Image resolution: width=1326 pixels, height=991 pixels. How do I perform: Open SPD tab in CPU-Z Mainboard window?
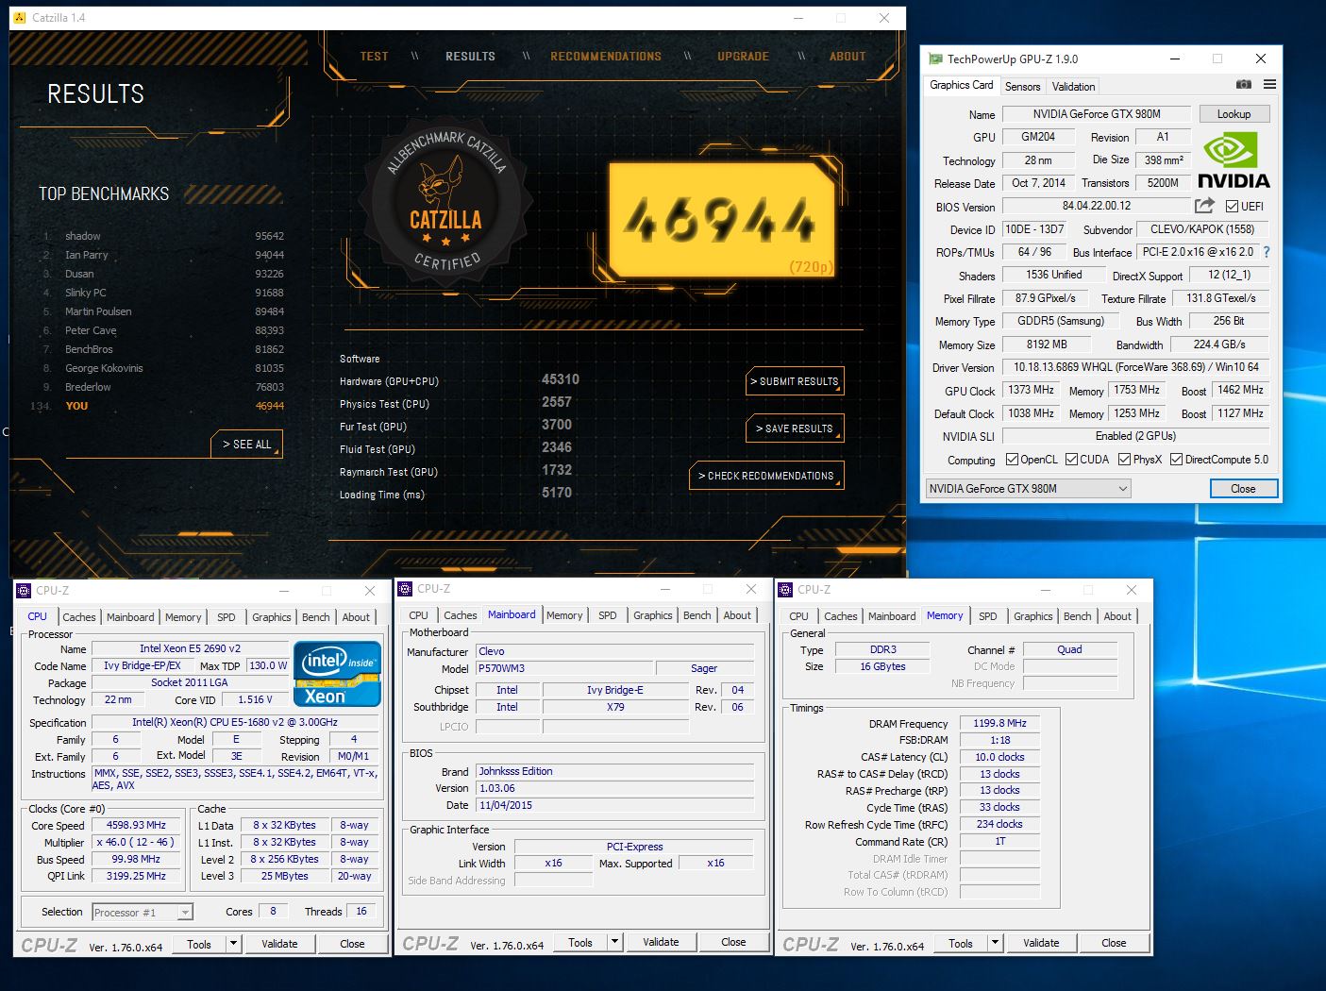(x=607, y=615)
